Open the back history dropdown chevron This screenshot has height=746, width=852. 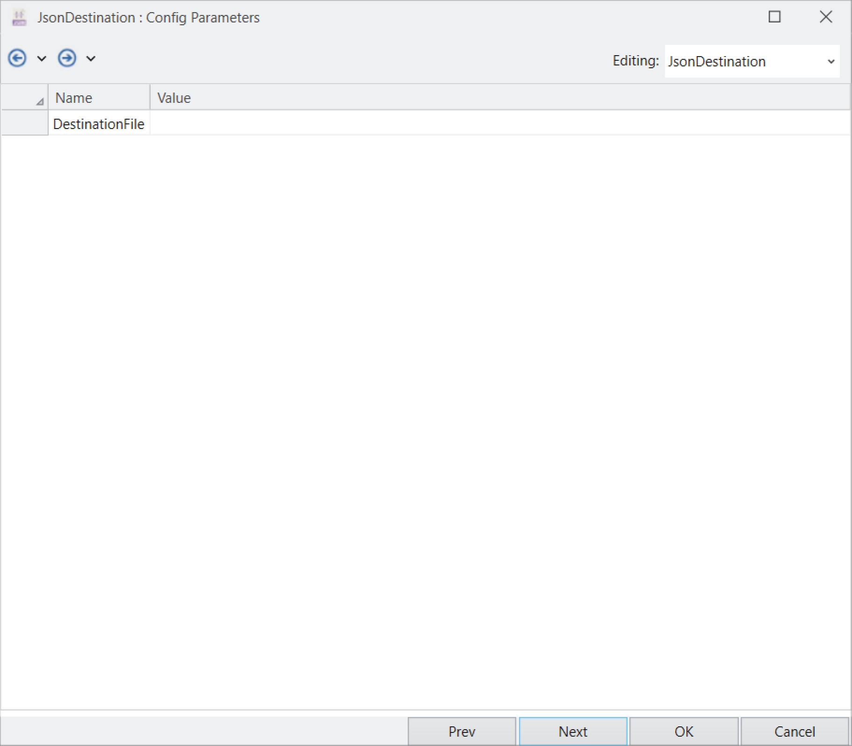point(42,59)
